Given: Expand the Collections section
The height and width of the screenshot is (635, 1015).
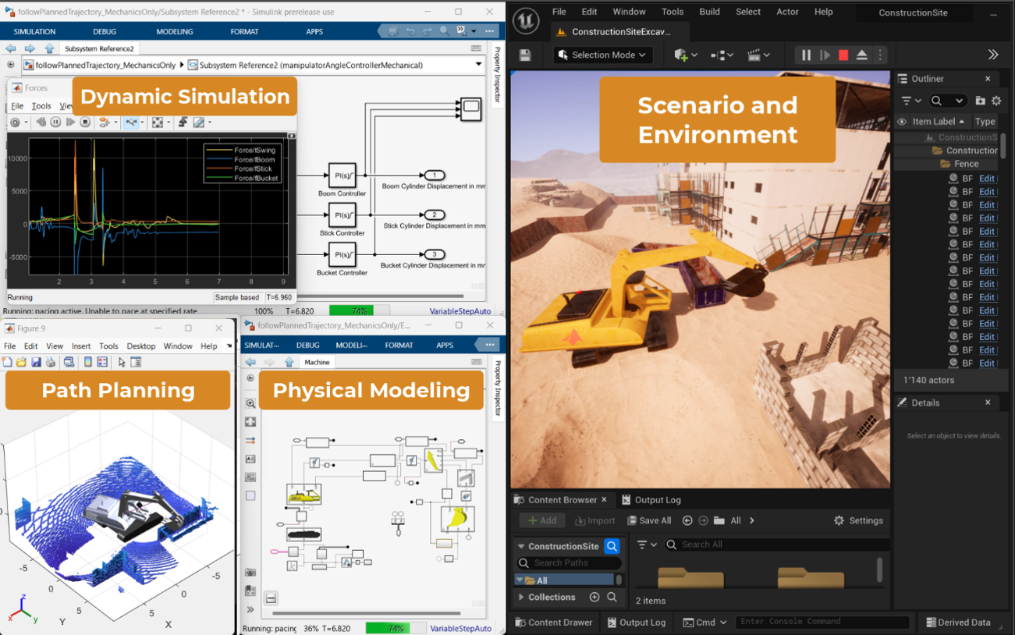Looking at the screenshot, I should tap(522, 598).
